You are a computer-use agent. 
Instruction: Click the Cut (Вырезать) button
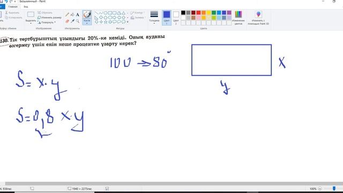(x=12, y=13)
